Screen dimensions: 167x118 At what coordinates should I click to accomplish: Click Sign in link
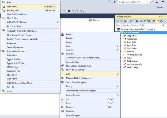pos(160,7)
